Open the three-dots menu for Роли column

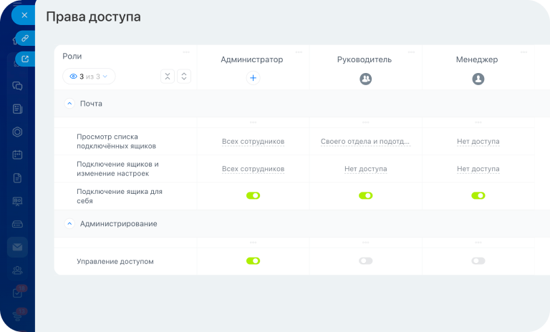coord(186,52)
